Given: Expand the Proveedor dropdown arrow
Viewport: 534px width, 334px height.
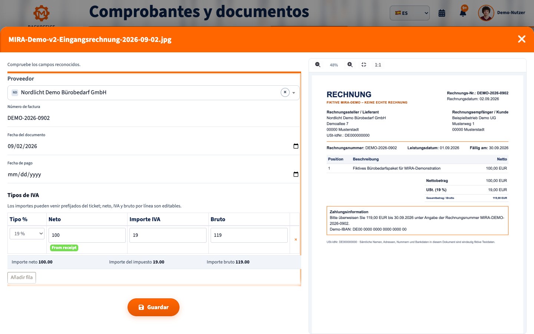Looking at the screenshot, I should click(x=294, y=93).
